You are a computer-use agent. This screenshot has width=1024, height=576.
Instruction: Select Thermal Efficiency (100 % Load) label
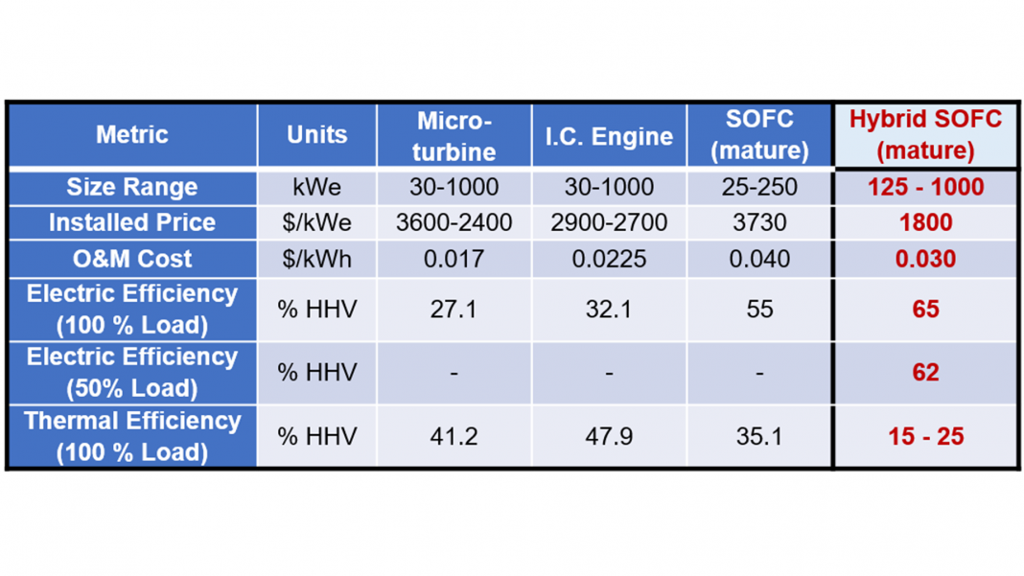[132, 436]
